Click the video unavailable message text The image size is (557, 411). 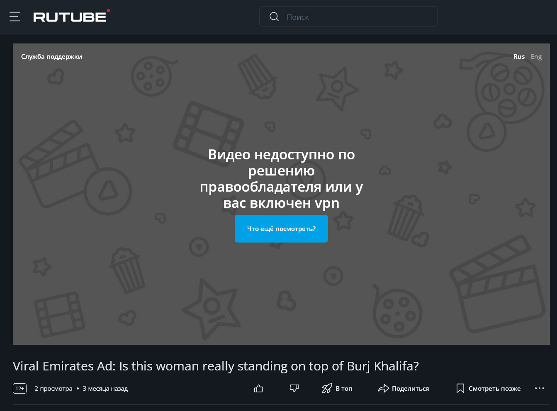281,178
